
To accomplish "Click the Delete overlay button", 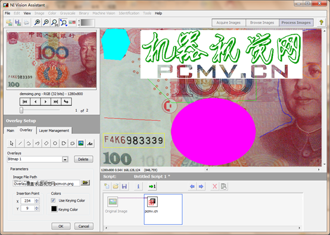I will point(83,159).
